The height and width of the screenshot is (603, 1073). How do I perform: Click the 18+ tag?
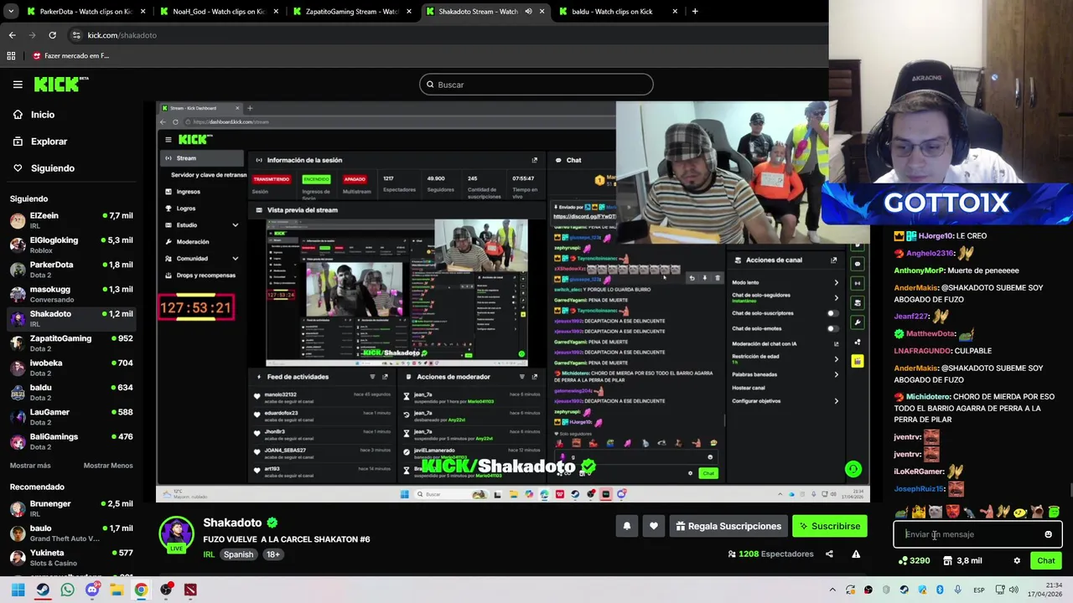click(x=273, y=554)
